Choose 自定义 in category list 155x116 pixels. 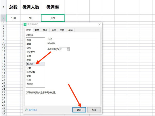click(29, 84)
